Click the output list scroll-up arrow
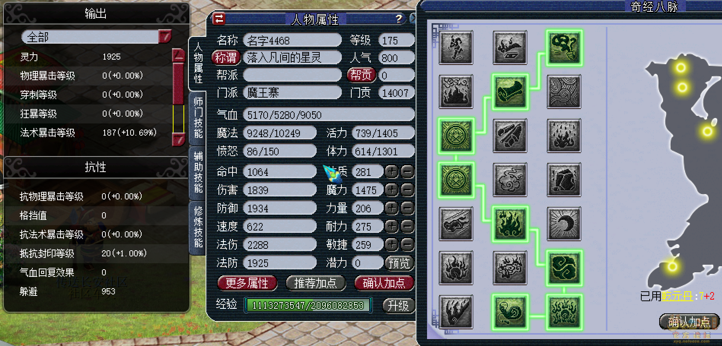Screen dimensions: 722x346 [179, 55]
